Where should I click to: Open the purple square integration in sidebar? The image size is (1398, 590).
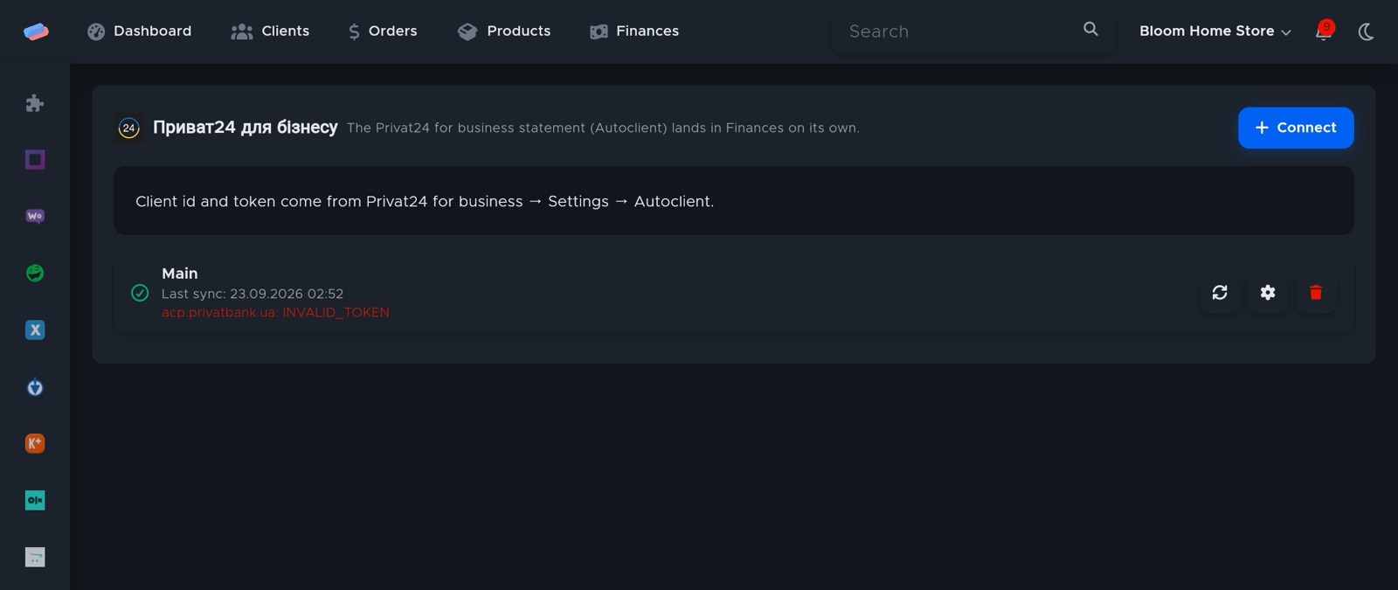tap(35, 160)
